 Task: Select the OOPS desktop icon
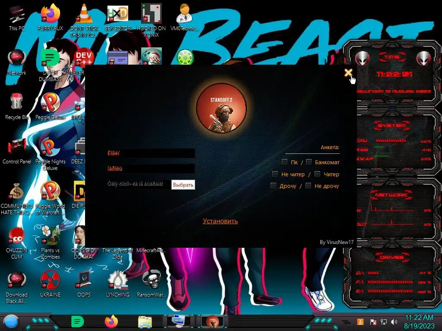(x=84, y=284)
